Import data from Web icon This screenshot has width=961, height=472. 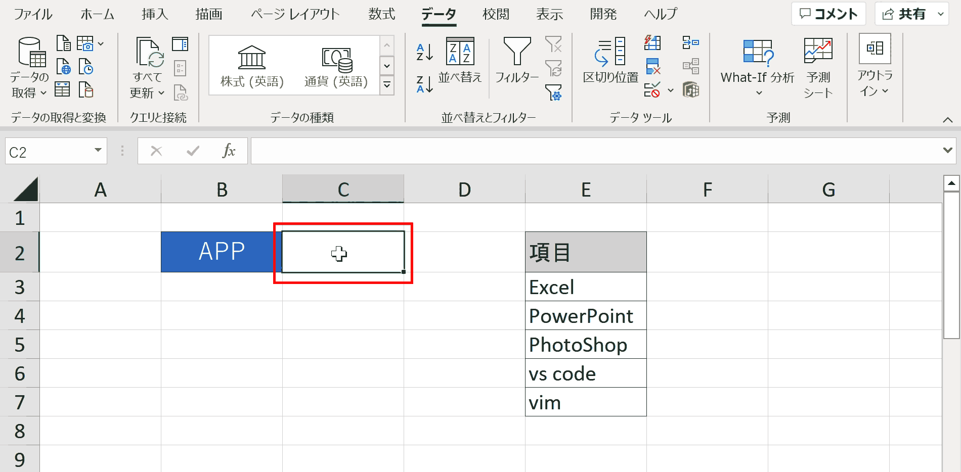coord(63,67)
